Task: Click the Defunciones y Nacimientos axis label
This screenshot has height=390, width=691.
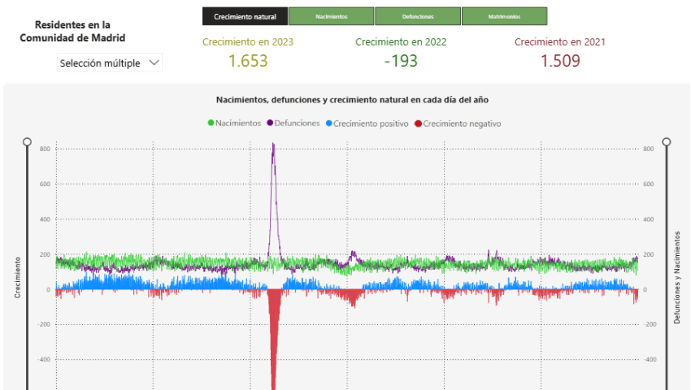Action: pyautogui.click(x=676, y=276)
